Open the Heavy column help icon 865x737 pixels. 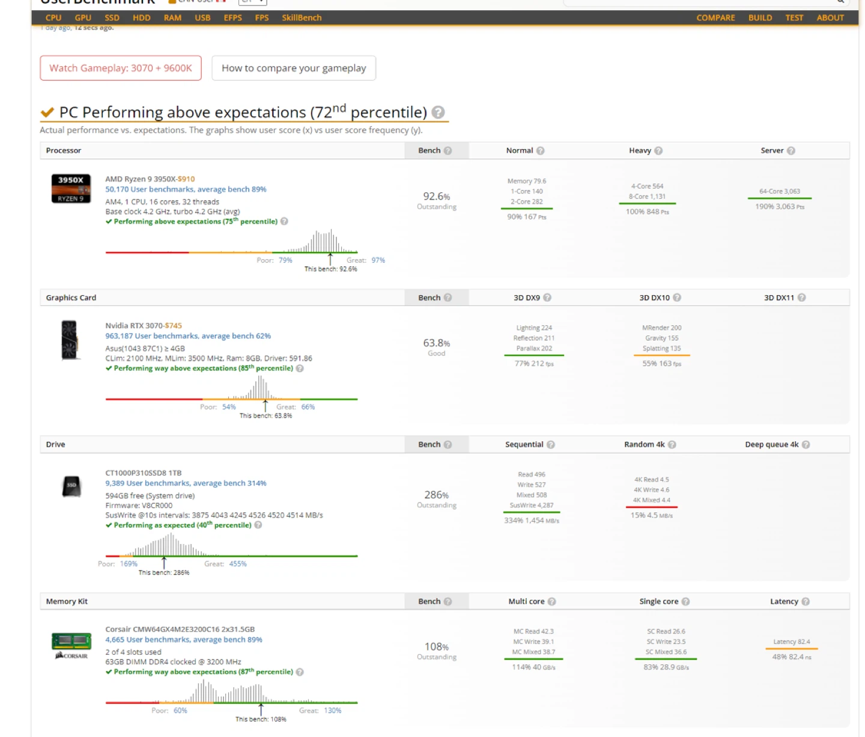coord(658,151)
